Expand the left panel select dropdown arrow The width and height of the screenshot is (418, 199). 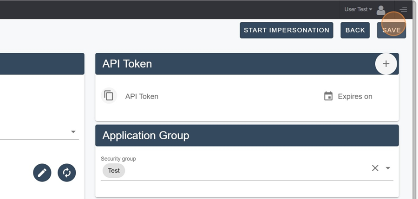click(x=73, y=132)
